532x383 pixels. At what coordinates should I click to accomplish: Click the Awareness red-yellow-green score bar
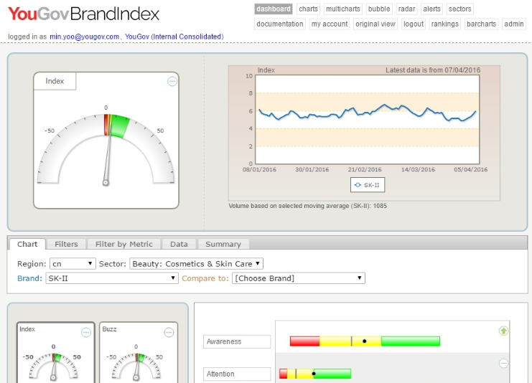click(365, 341)
